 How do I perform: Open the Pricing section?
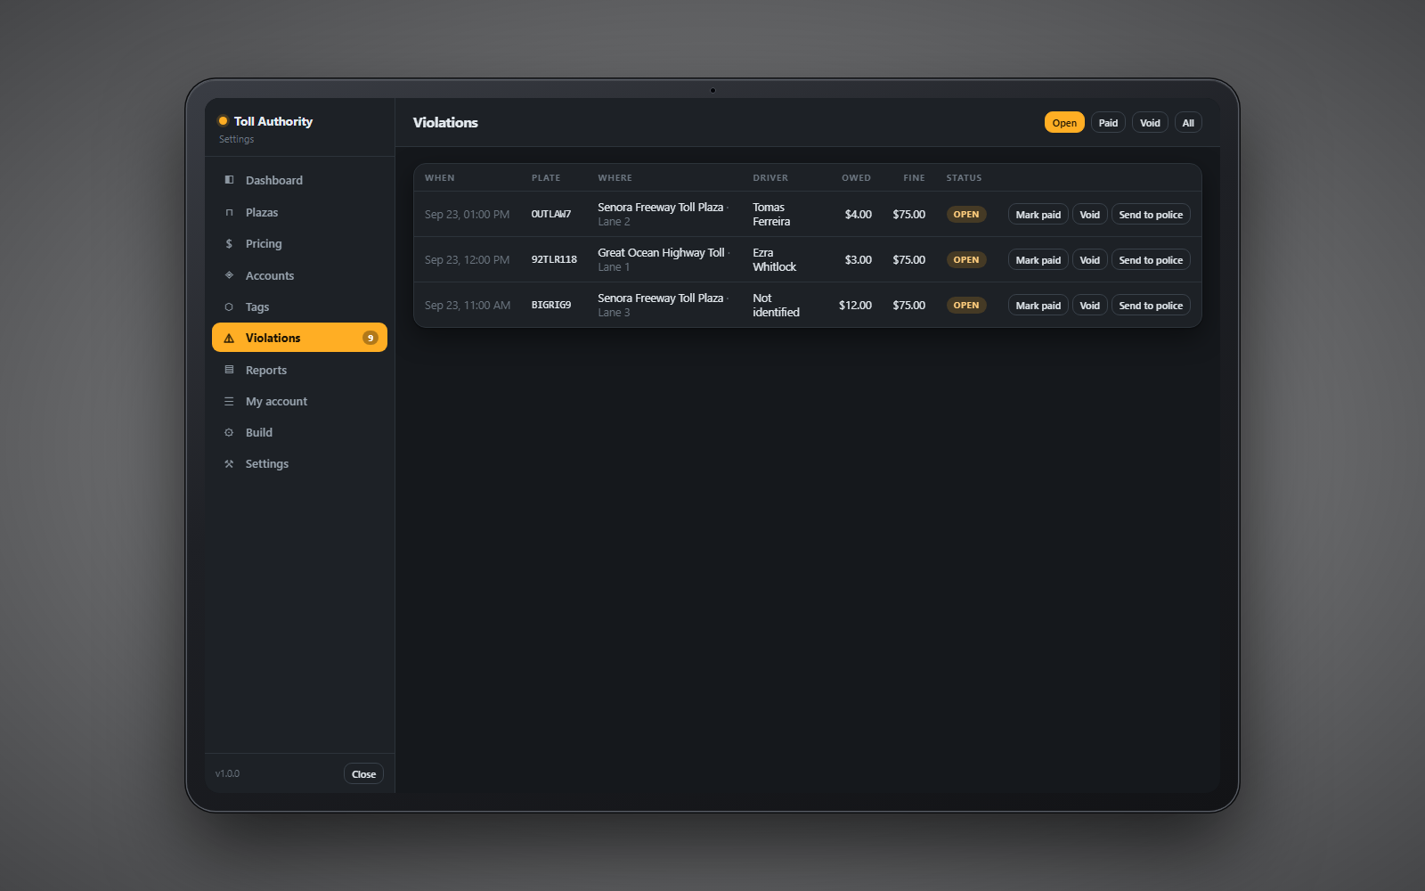tap(299, 243)
